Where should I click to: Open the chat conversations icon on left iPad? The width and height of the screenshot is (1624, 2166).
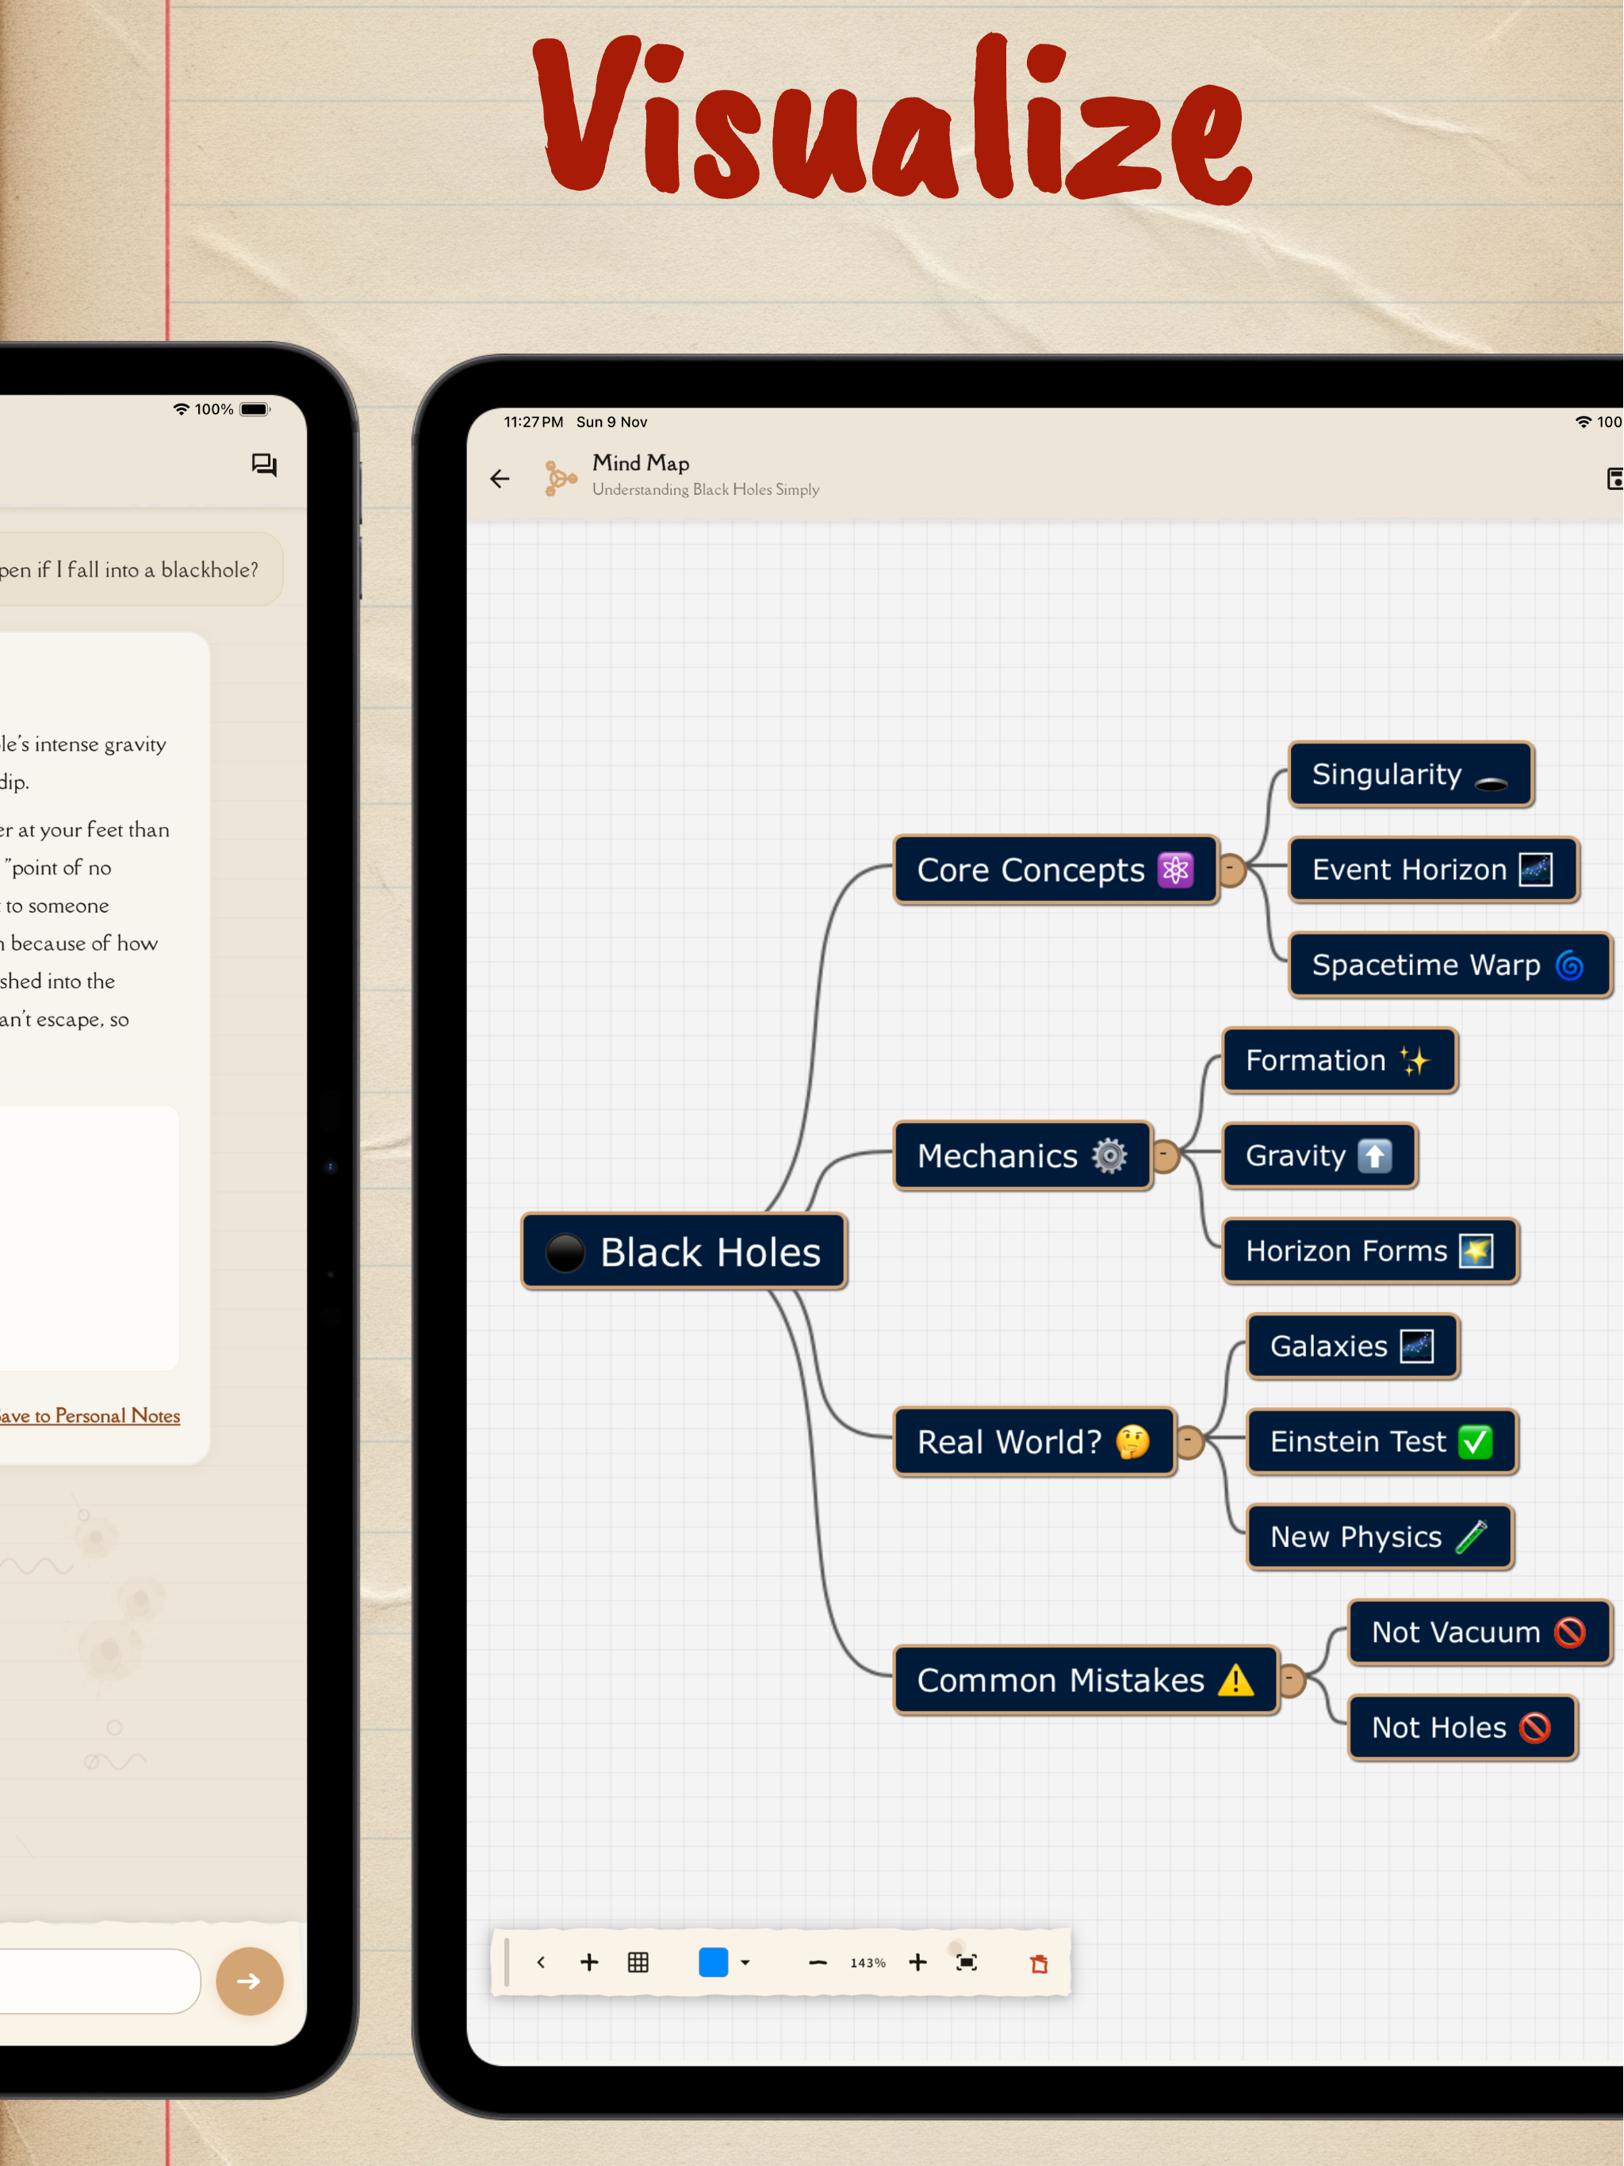(263, 464)
